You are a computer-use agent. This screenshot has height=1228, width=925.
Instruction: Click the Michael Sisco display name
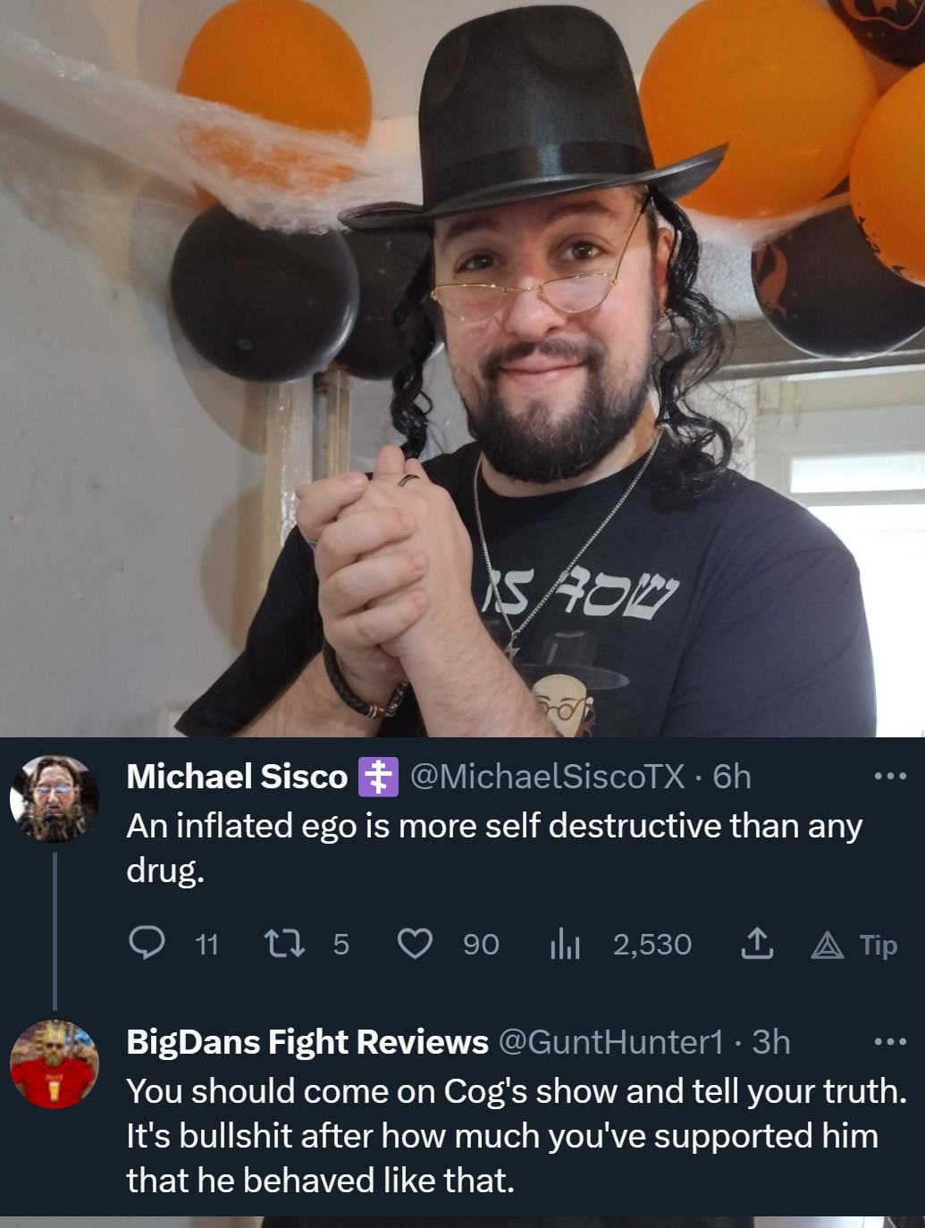[x=237, y=777]
